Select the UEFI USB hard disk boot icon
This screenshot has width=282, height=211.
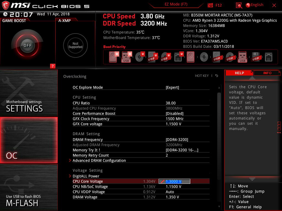[x=153, y=57]
